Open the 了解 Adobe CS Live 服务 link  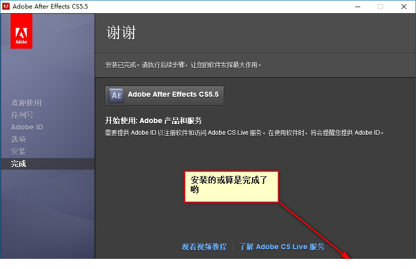click(281, 247)
